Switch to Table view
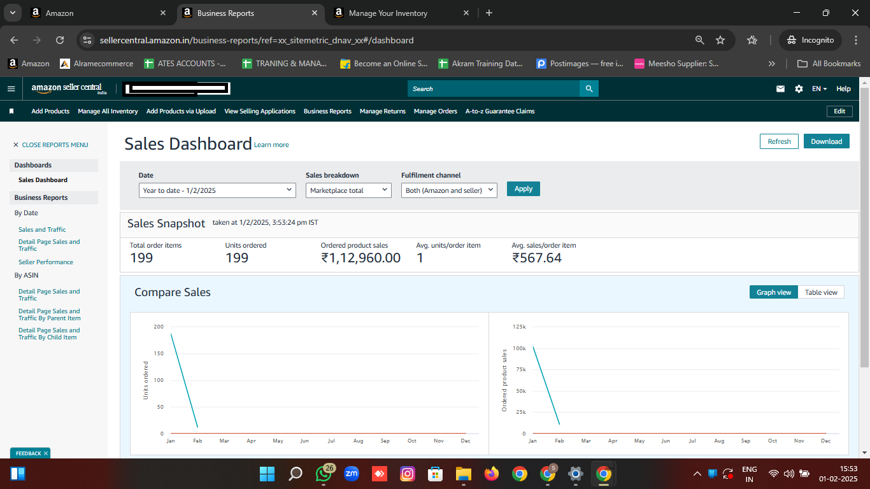 pyautogui.click(x=821, y=292)
